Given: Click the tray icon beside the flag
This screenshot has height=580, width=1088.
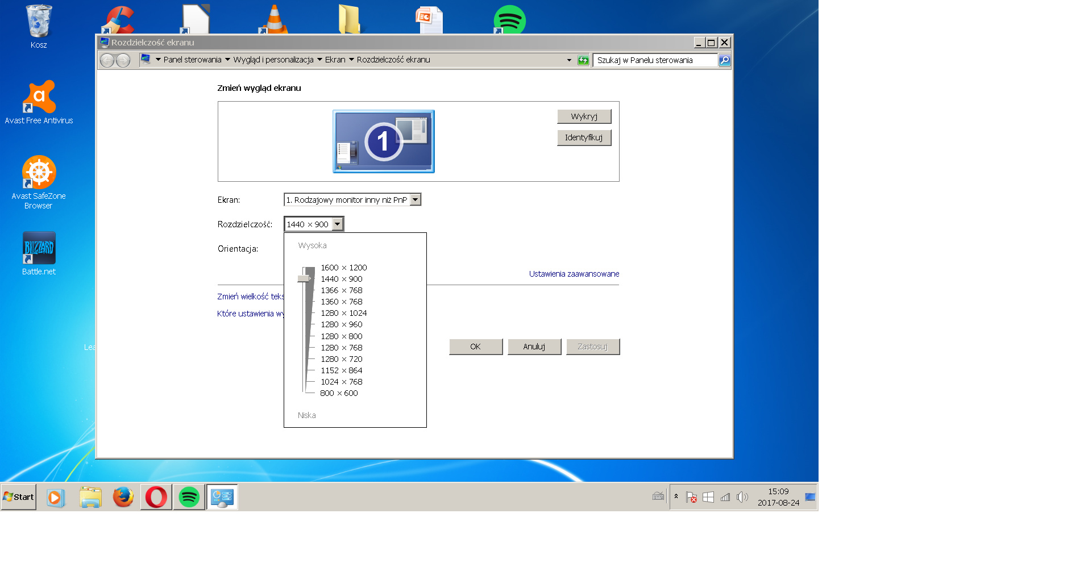Looking at the screenshot, I should tap(708, 497).
